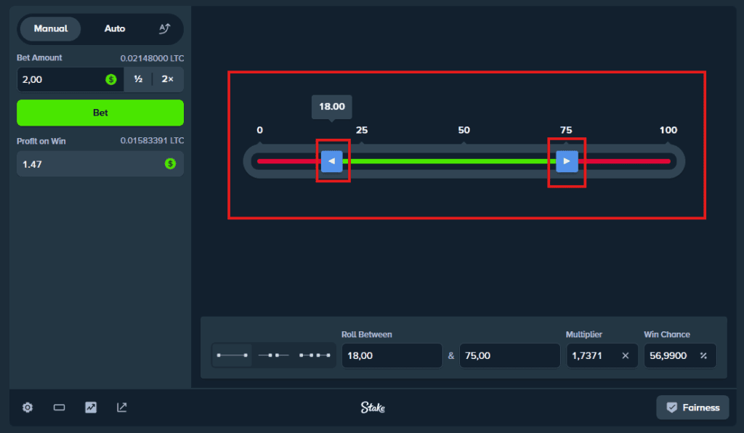Open the Fairness dialog
The width and height of the screenshot is (744, 433).
click(x=692, y=408)
